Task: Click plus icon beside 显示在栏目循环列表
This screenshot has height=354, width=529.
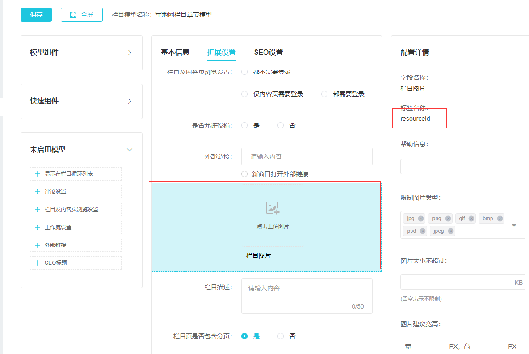Action: tap(38, 174)
